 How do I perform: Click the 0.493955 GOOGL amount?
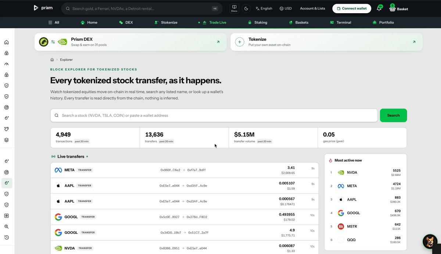287,214
